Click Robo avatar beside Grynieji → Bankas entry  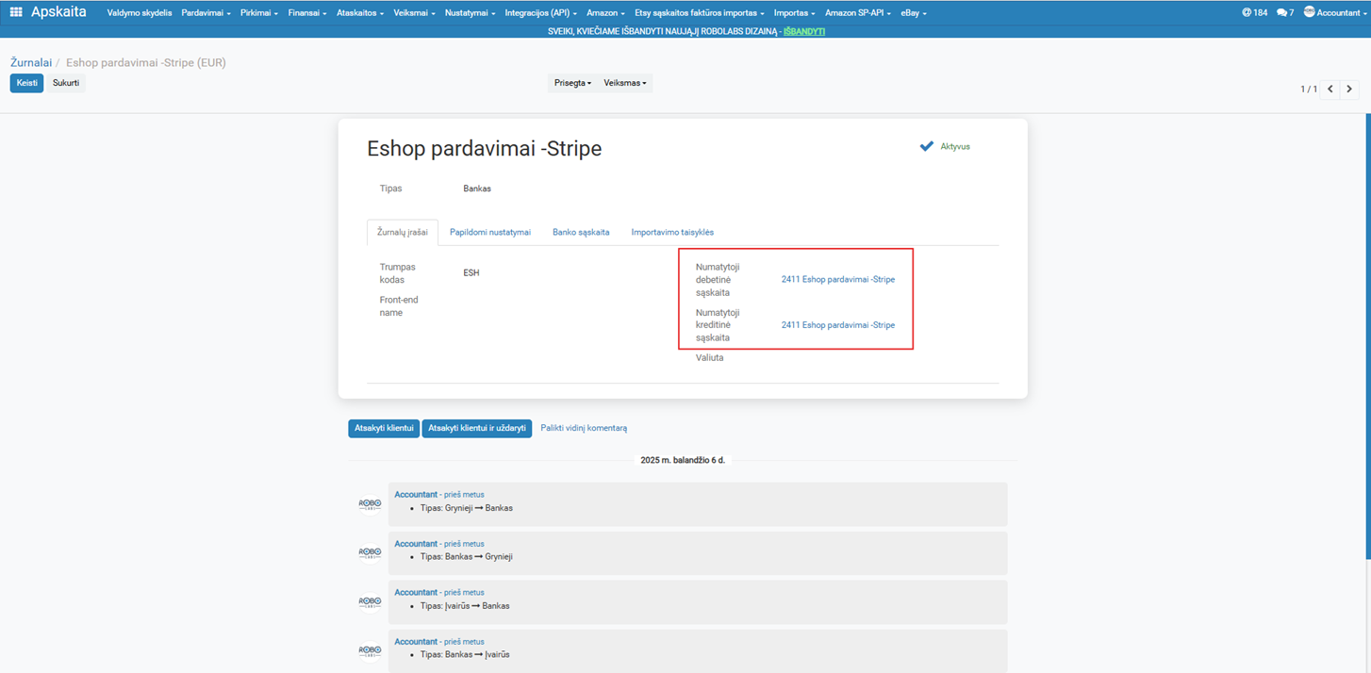click(x=370, y=504)
